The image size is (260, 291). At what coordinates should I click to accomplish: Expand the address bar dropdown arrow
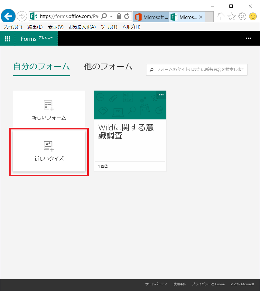[x=111, y=16]
